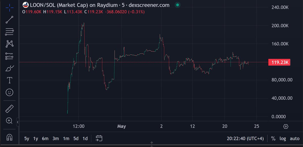Open the emoji icons tool
The width and height of the screenshot is (303, 147).
9,93
